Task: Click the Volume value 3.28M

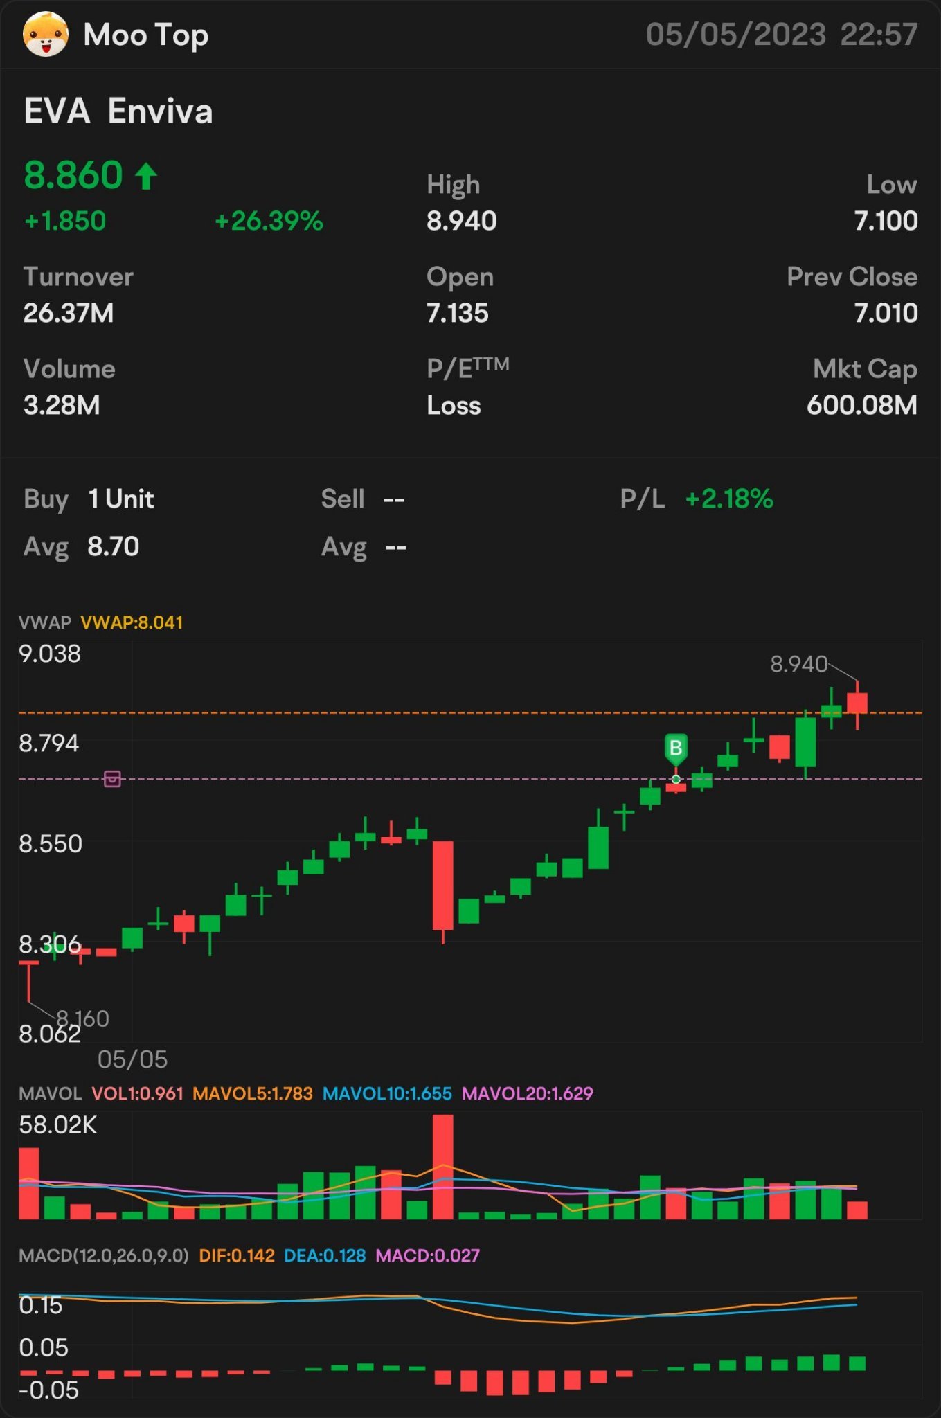Action: pyautogui.click(x=62, y=405)
